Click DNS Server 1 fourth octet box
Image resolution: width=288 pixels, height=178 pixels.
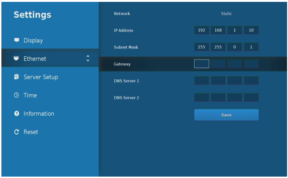point(251,80)
